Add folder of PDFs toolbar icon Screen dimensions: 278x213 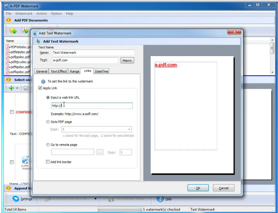tap(13, 30)
